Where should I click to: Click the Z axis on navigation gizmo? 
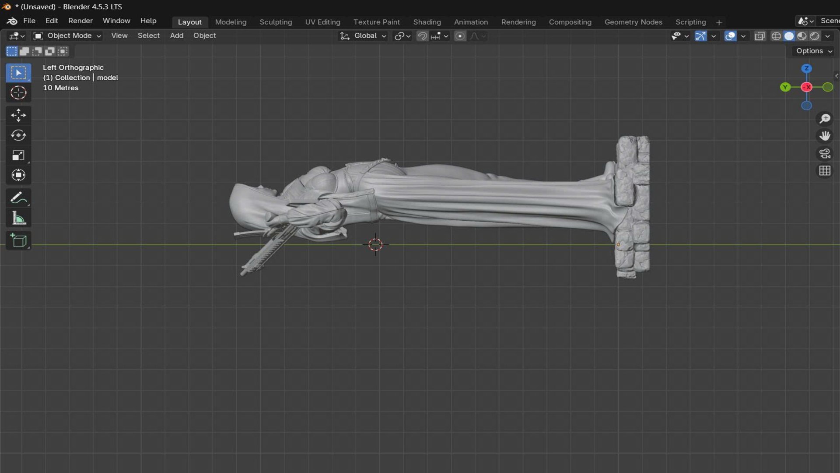tap(806, 69)
